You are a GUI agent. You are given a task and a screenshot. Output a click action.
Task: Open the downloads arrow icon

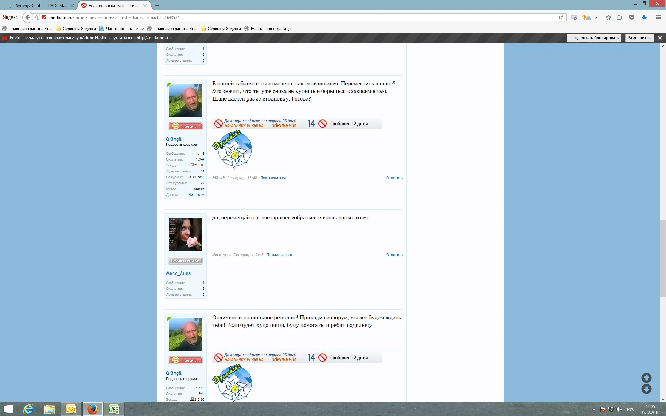point(644,17)
